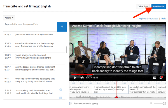Click the subtitle list scrollbar
This screenshot has width=168, height=108.
(x=66, y=50)
